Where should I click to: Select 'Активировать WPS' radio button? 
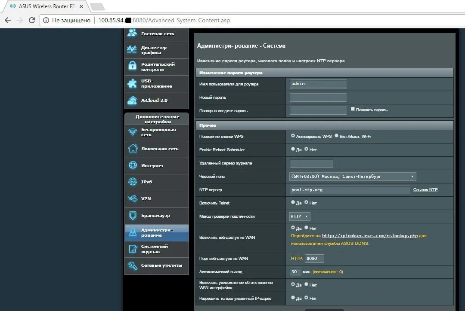(293, 136)
